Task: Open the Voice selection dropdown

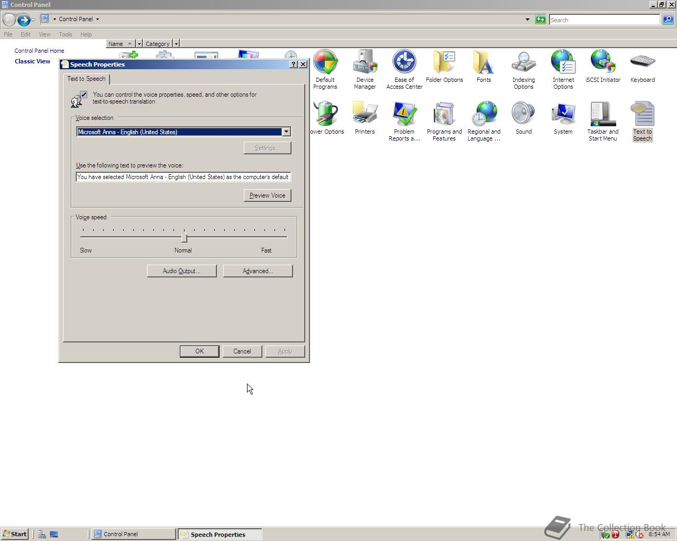Action: (x=286, y=132)
